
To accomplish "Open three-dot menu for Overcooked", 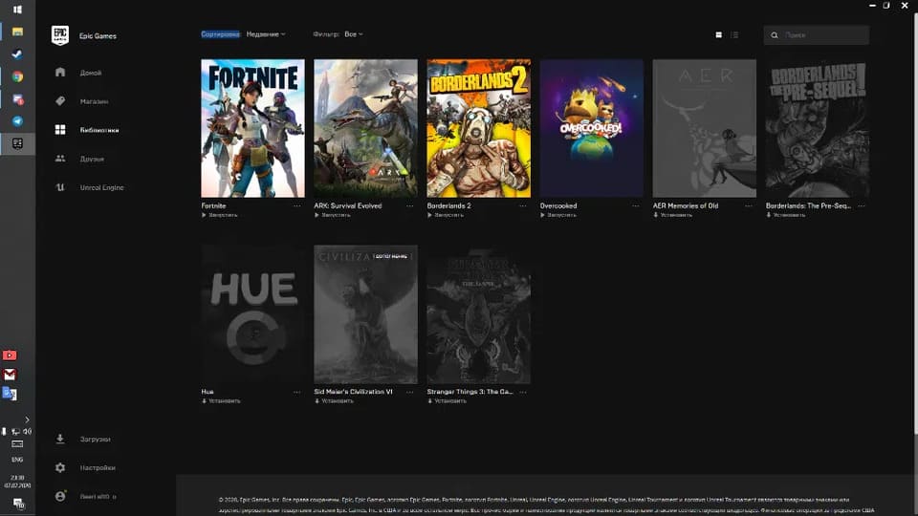I will (636, 205).
